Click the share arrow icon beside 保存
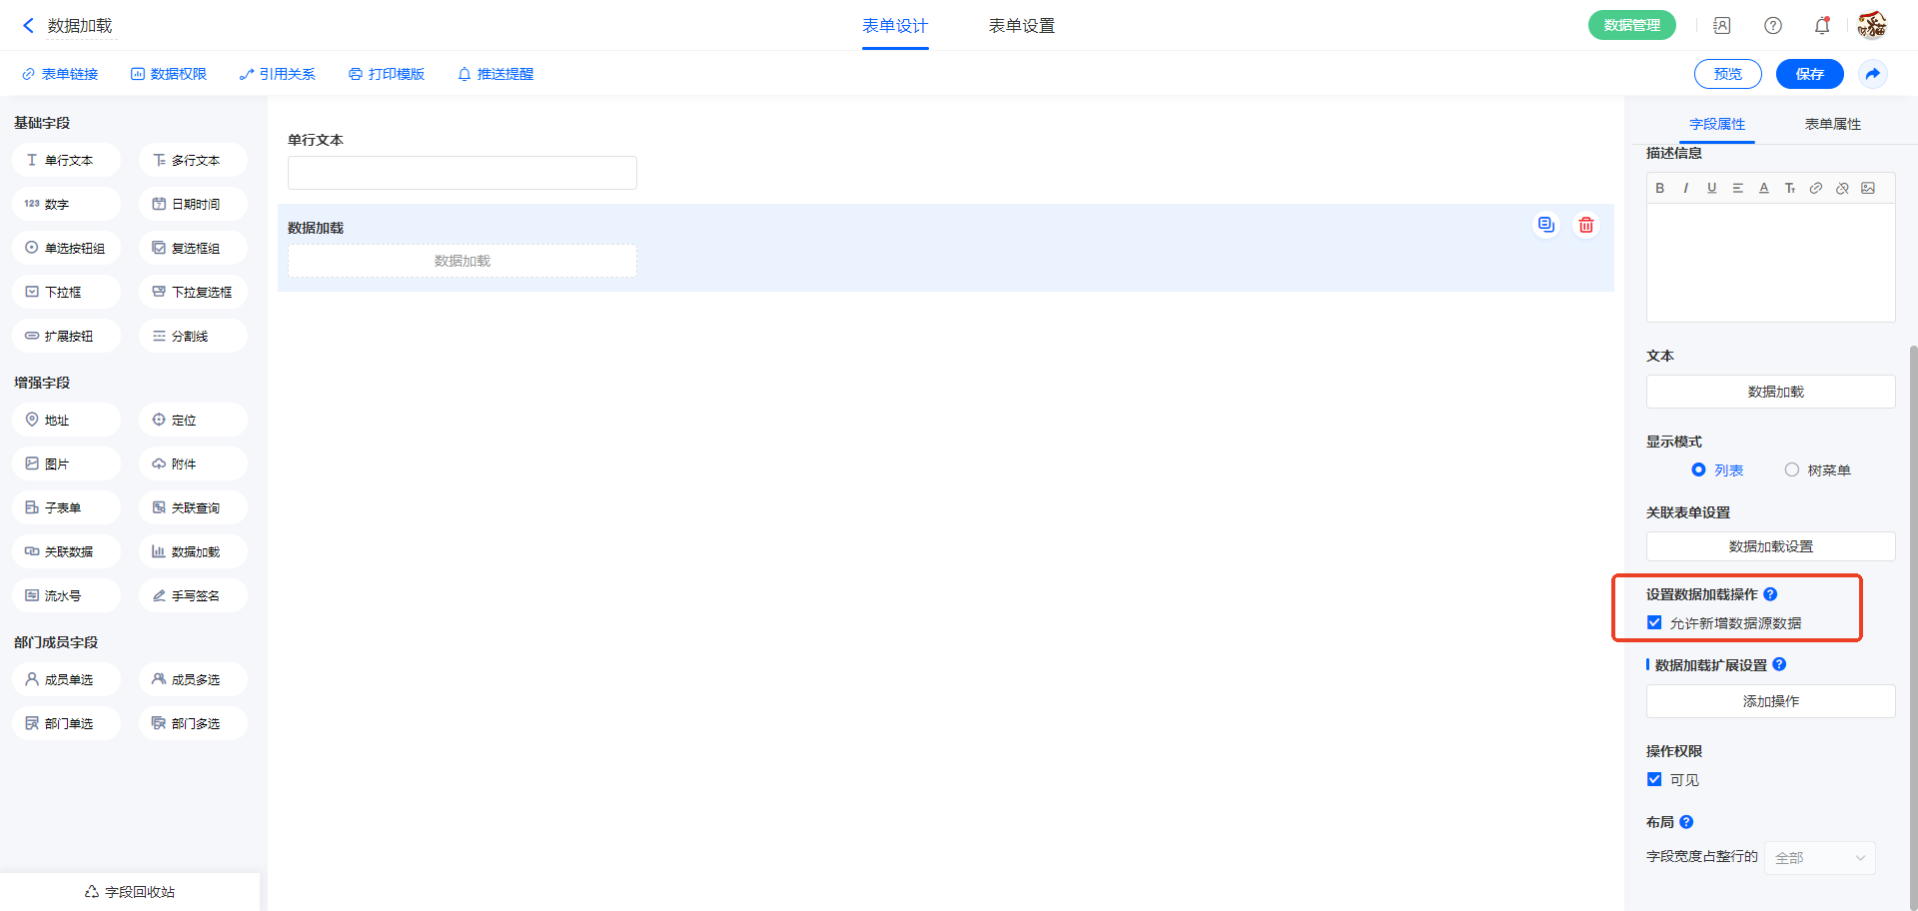1918x911 pixels. tap(1873, 74)
